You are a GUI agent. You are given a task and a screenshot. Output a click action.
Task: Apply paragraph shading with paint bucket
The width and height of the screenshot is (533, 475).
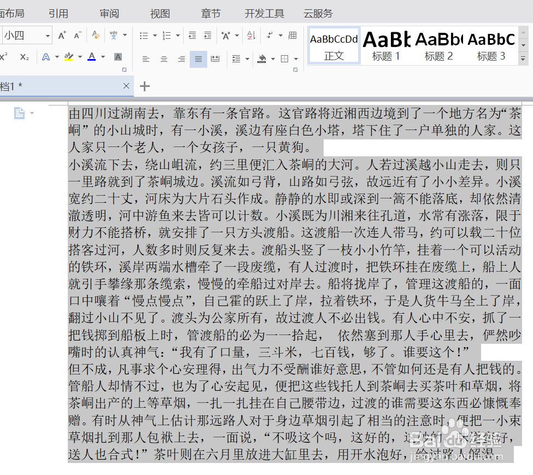coord(262,59)
